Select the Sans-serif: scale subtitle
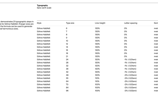Viewport: 158px width, 99px height. pyautogui.click(x=44, y=8)
